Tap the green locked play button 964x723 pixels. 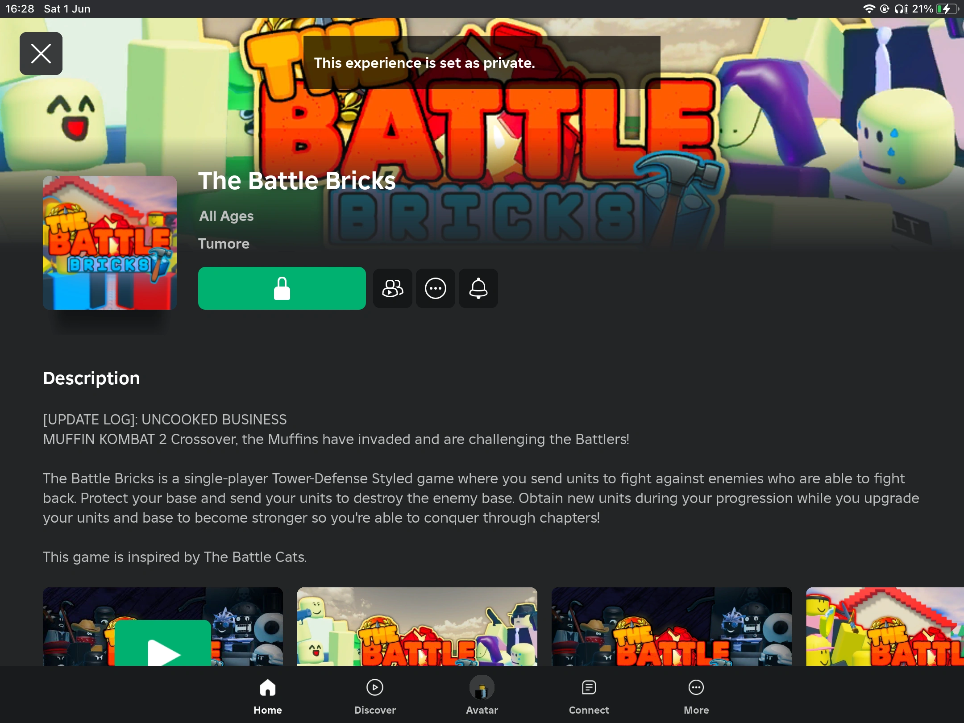[282, 288]
